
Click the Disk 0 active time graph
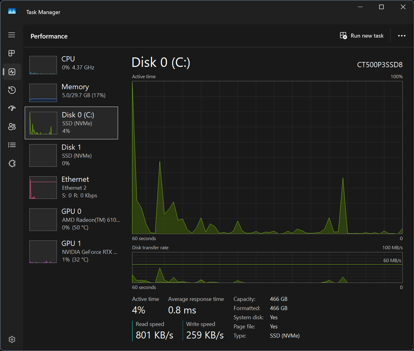click(x=267, y=157)
